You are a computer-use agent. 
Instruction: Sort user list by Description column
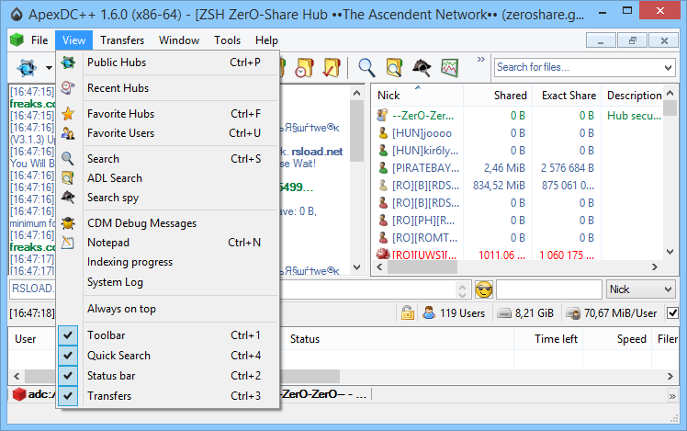(x=632, y=96)
